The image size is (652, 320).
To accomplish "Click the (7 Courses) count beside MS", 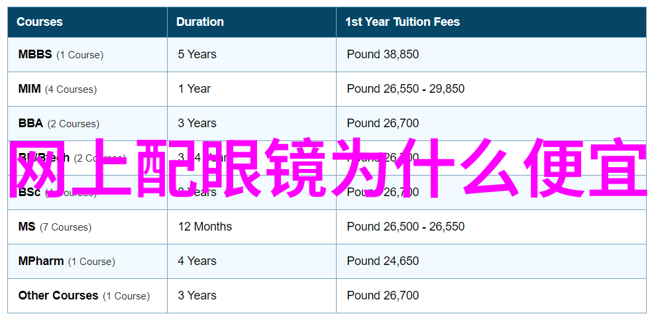I will click(66, 227).
